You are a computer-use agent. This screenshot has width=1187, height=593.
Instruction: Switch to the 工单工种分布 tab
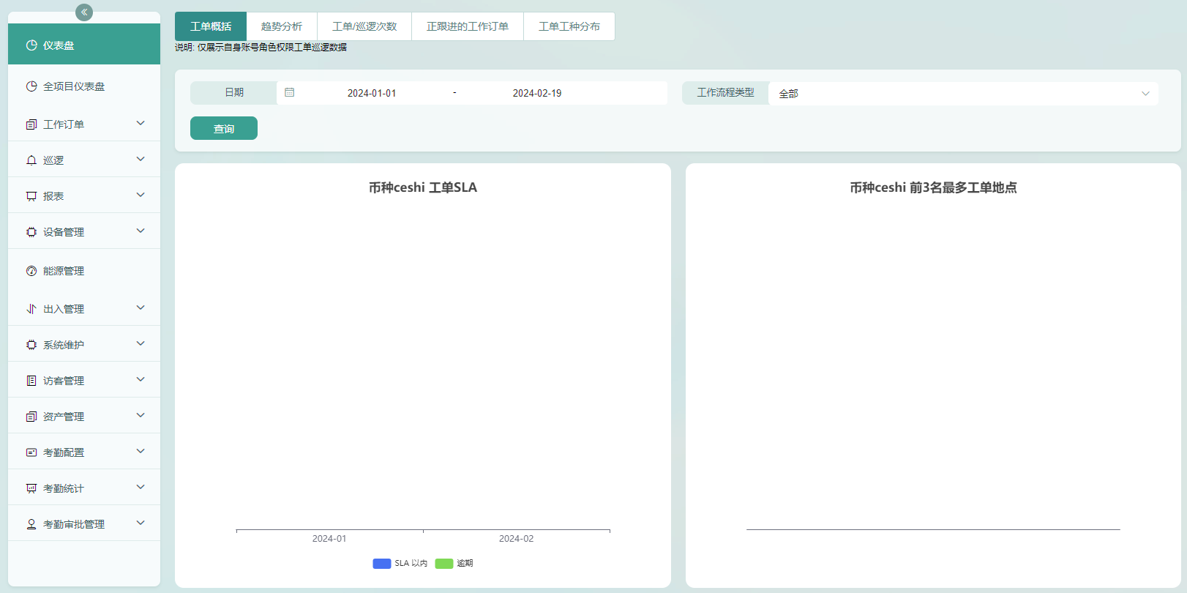pos(569,26)
